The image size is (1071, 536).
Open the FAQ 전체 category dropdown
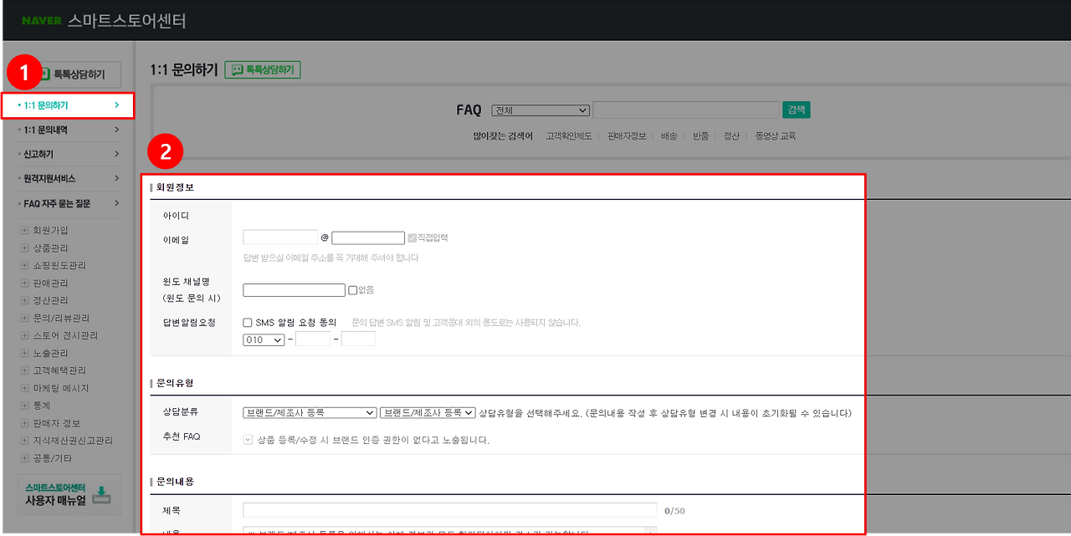[x=540, y=110]
